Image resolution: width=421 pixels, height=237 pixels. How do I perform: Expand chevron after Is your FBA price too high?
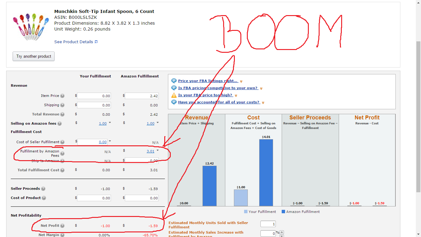click(236, 96)
